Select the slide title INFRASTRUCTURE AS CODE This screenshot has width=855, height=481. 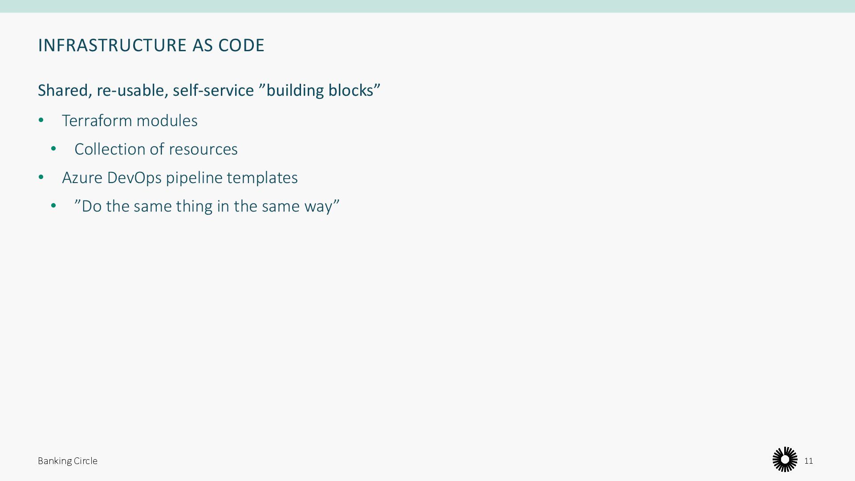(151, 45)
